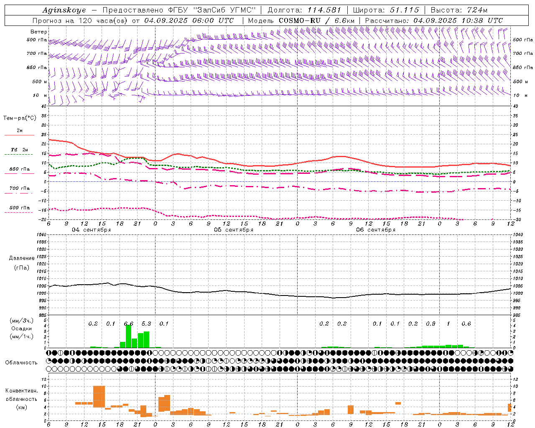Click the '850 гПа' temperature legend line sample
Viewport: 535px width, 428px height.
(19, 173)
